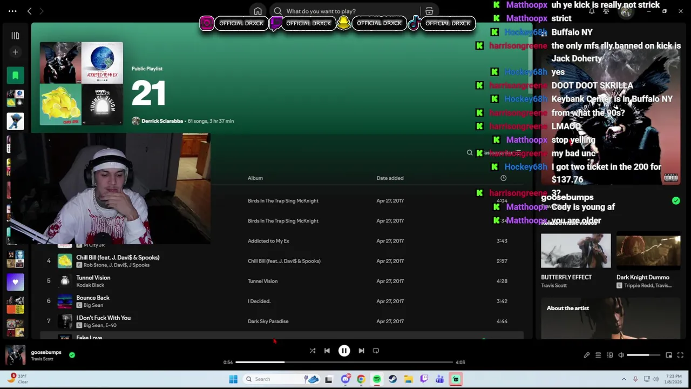Image resolution: width=691 pixels, height=389 pixels.
Task: Seek along the song progress bar
Action: click(x=344, y=362)
